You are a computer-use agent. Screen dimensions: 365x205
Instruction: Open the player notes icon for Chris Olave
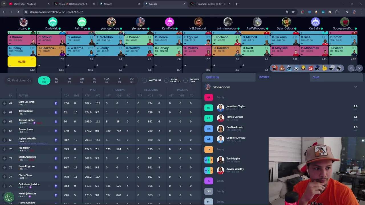coord(56,177)
